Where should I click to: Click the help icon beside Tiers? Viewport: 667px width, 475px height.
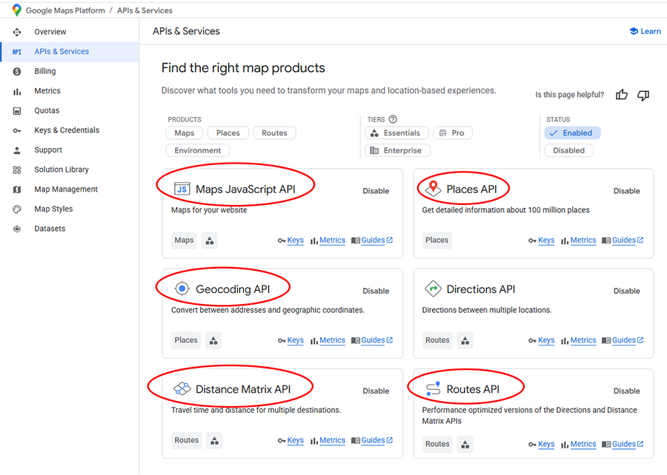pyautogui.click(x=393, y=119)
